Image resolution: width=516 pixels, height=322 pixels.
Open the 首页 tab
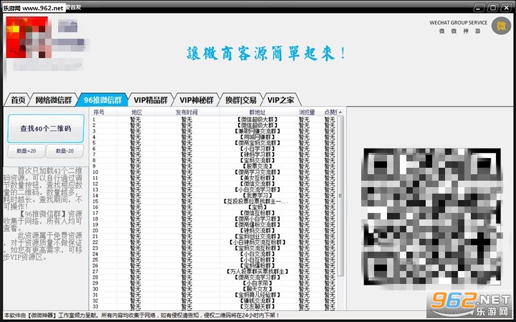(18, 100)
